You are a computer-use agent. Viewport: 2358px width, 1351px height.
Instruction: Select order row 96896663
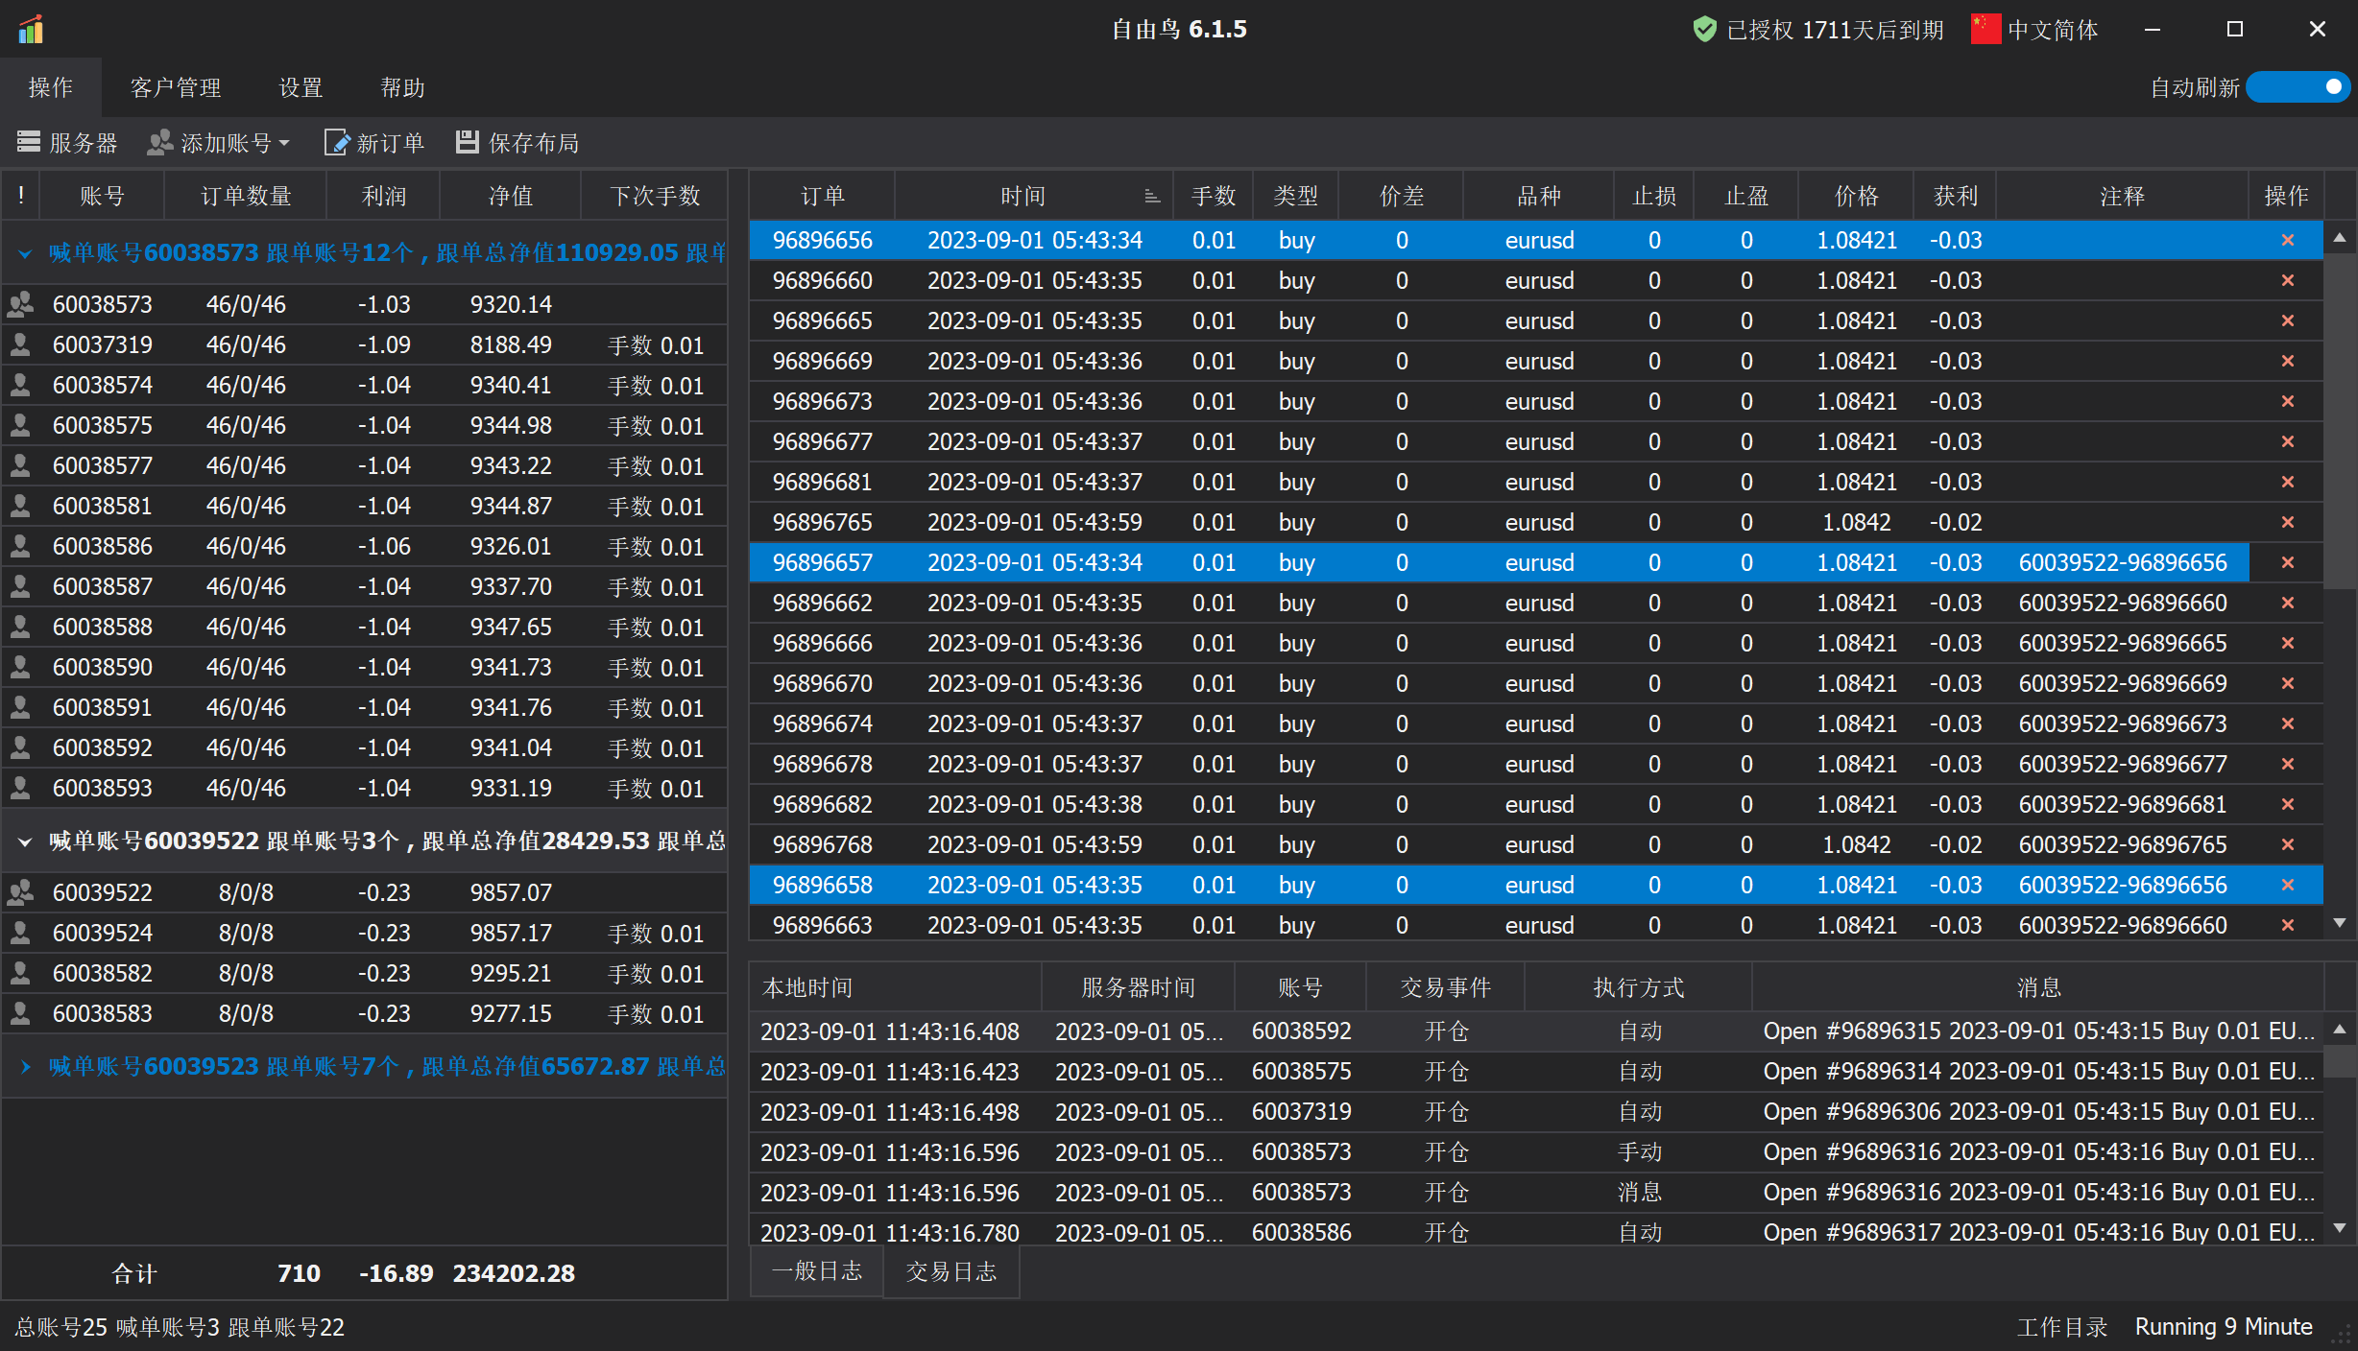point(1536,925)
